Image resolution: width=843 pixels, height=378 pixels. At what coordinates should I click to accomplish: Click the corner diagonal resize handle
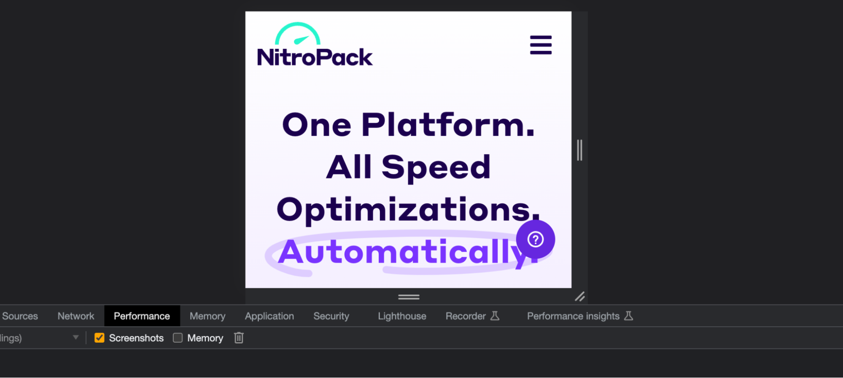click(x=580, y=297)
